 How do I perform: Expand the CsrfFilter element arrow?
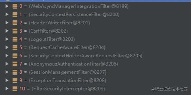(x=7, y=31)
